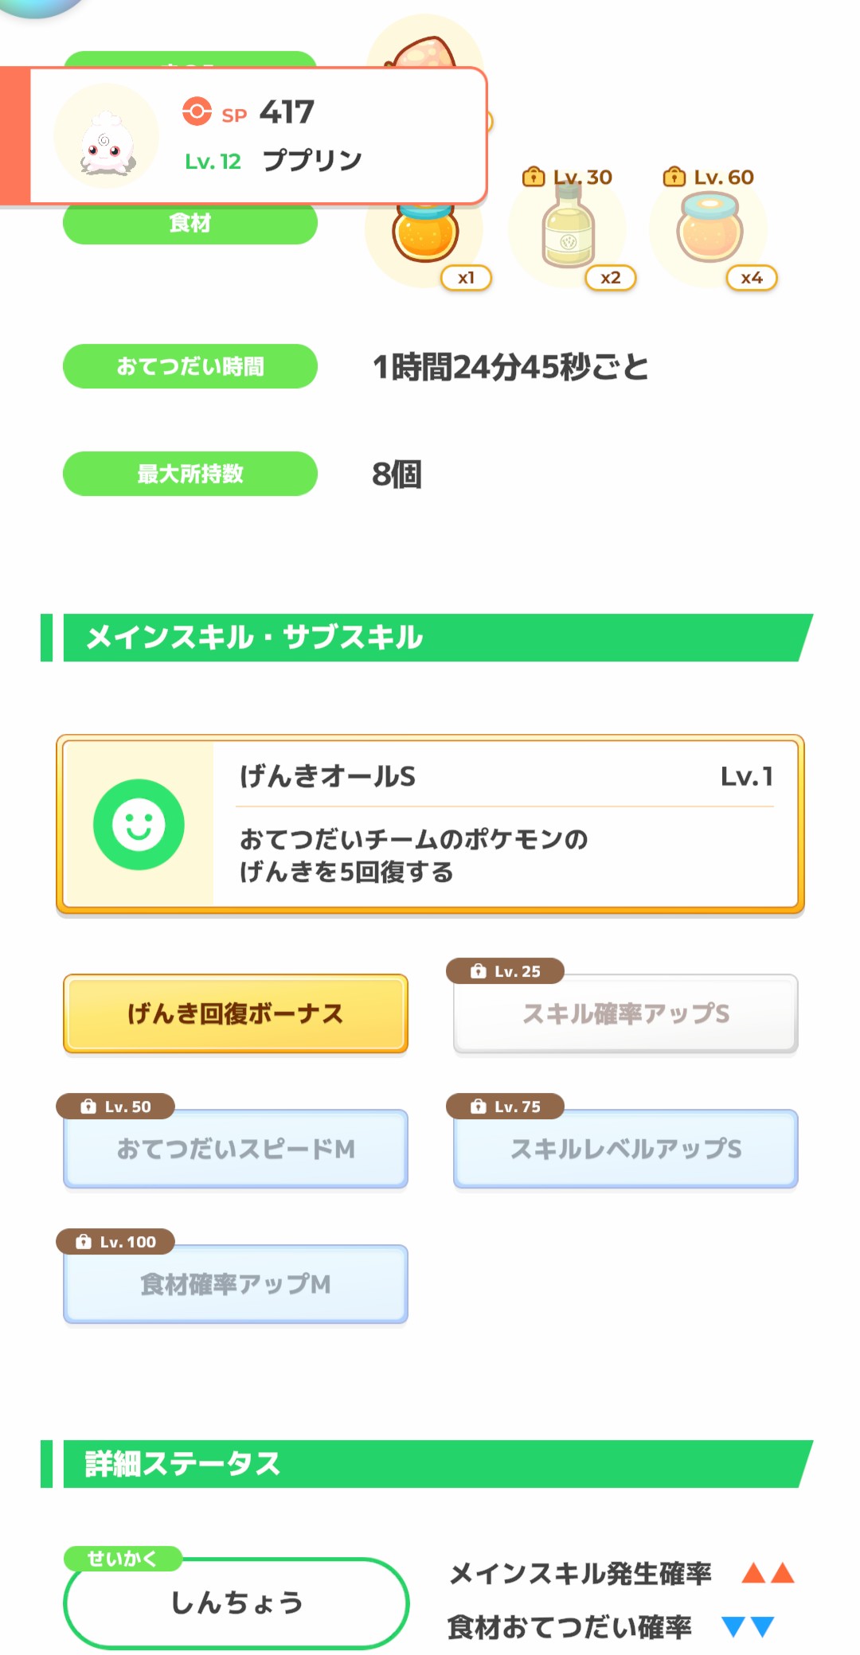This screenshot has height=1655, width=860.
Task: Tap the しんちょう nature button
Action: point(236,1602)
